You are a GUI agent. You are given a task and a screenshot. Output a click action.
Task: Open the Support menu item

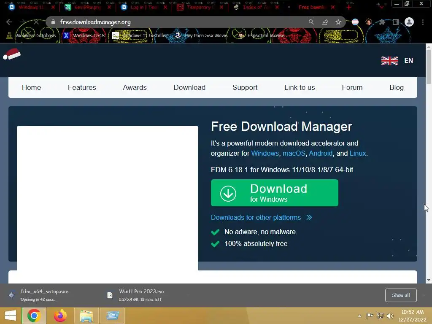point(245,87)
